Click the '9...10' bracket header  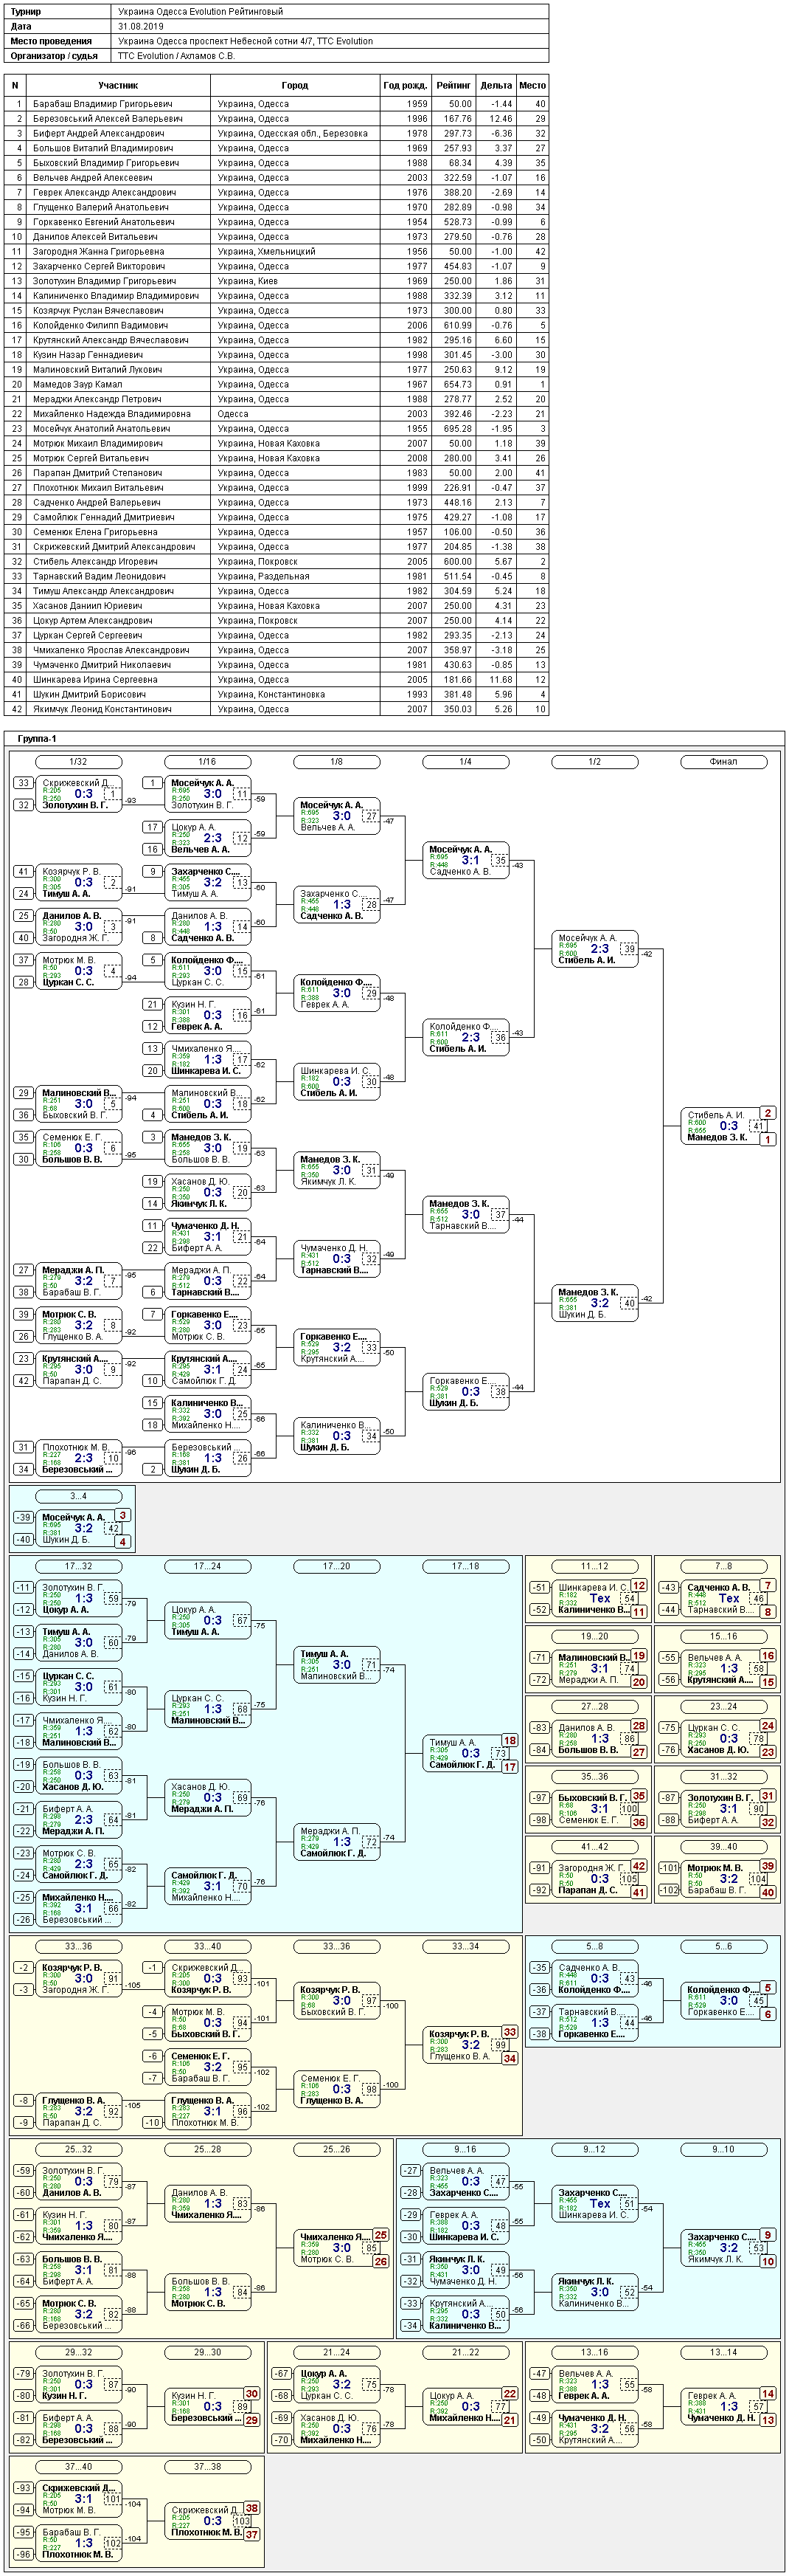click(723, 2149)
